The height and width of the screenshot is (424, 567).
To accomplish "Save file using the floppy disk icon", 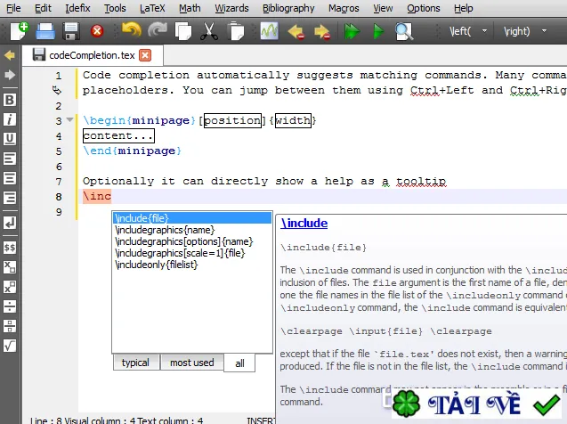I will tap(71, 31).
